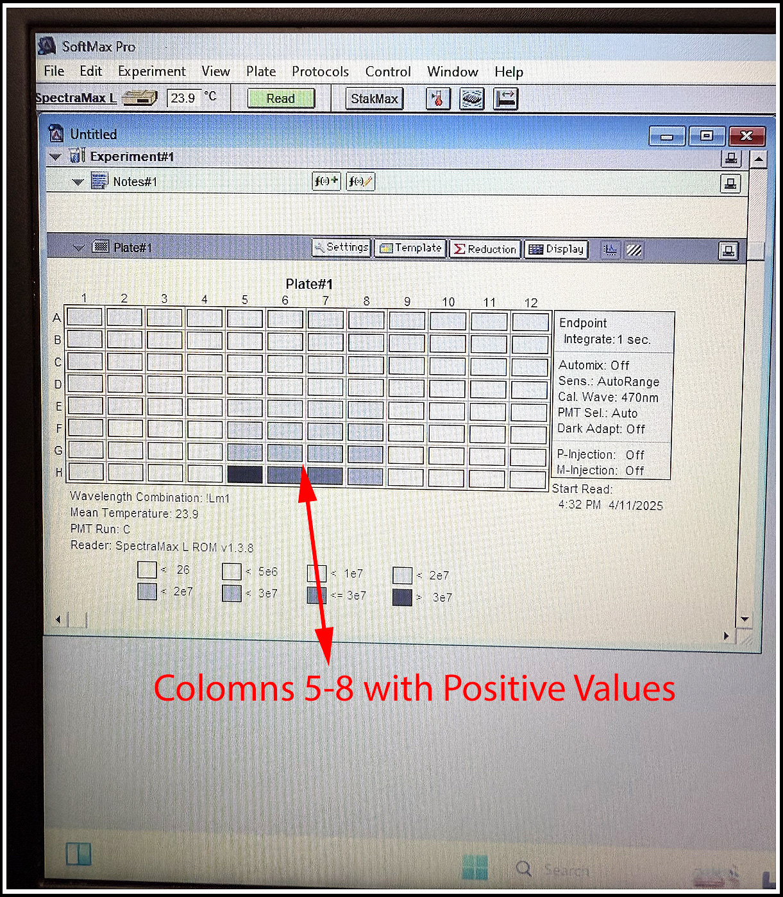Click 'Sens.: AutoRange' setting text
The image size is (783, 897).
[609, 381]
